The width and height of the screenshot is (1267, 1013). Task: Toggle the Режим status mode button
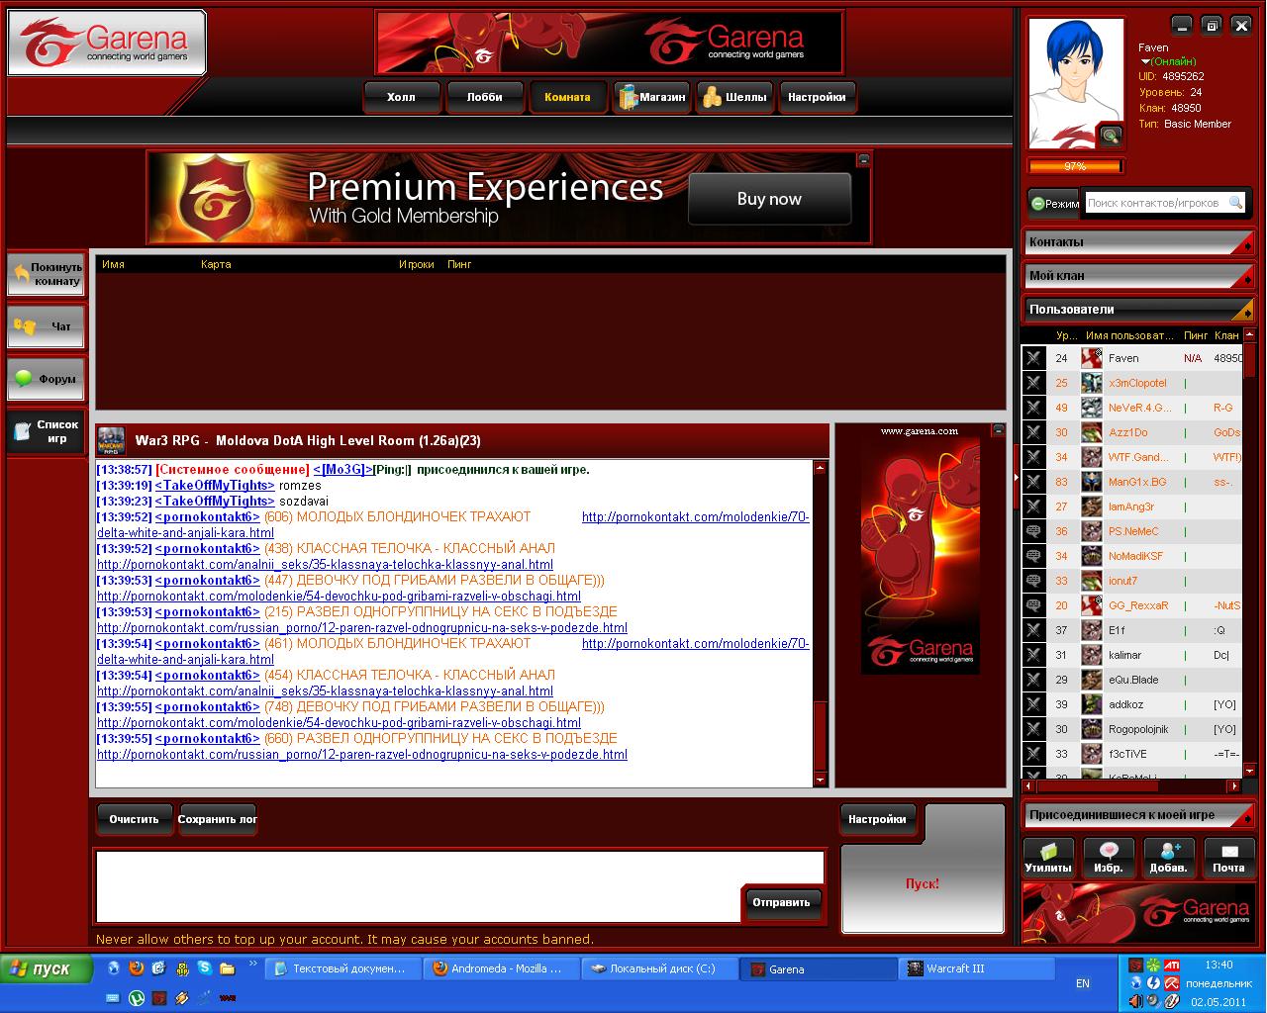tap(1054, 203)
